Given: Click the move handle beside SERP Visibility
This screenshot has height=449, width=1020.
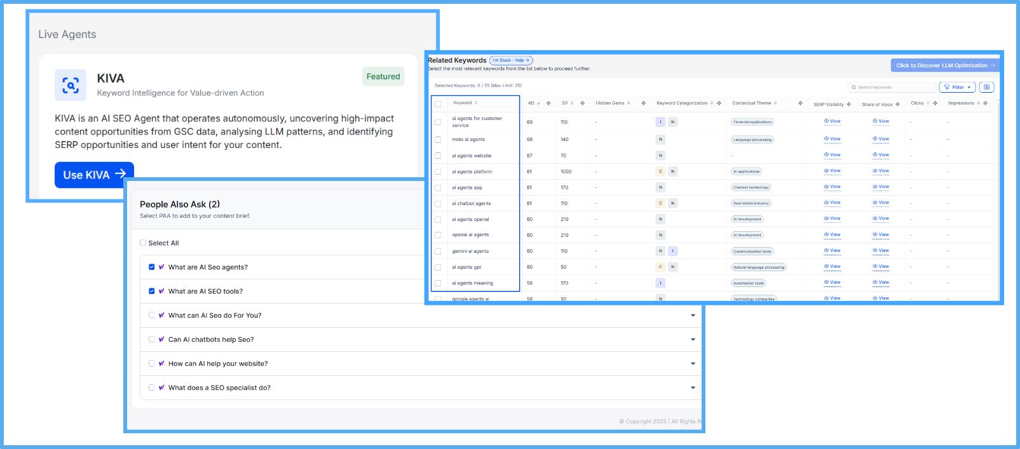Looking at the screenshot, I should pyautogui.click(x=848, y=104).
